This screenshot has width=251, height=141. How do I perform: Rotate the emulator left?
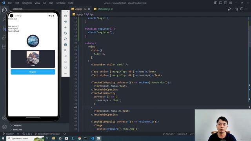tap(65, 33)
